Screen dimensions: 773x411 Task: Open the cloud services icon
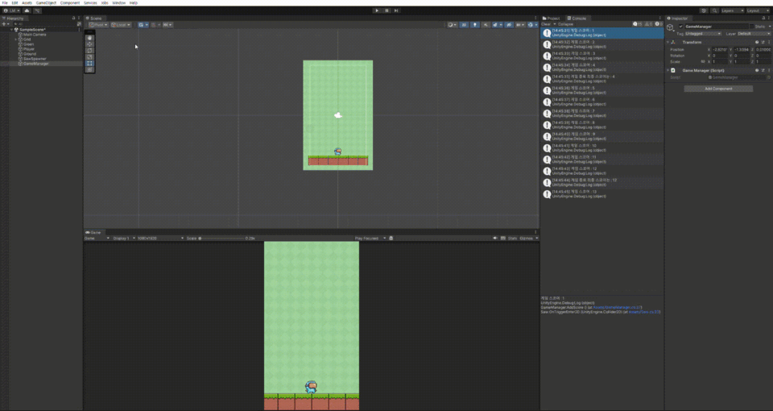click(27, 10)
